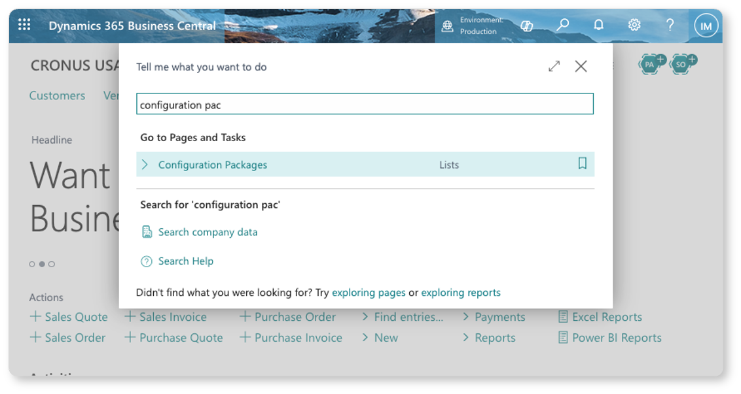This screenshot has height=394, width=741.
Task: Open the Copilot icon in the header
Action: click(x=526, y=25)
